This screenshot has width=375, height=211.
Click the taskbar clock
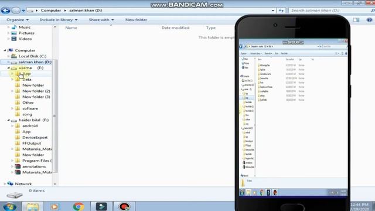coord(360,207)
